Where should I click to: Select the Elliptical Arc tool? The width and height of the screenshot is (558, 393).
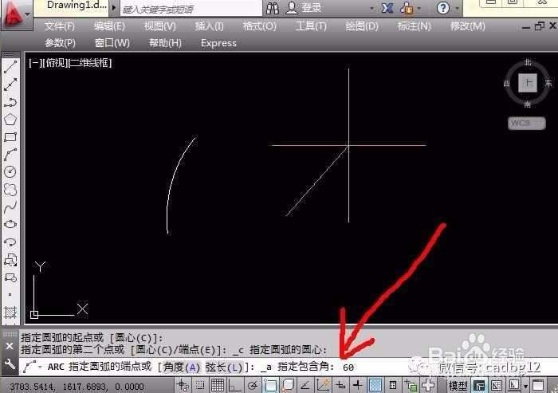pos(10,242)
